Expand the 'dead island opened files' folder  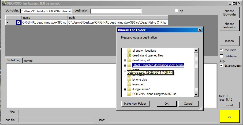[x=125, y=56]
